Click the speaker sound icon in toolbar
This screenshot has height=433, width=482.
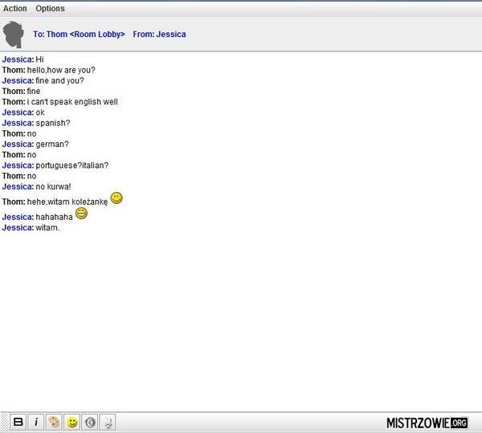[91, 423]
